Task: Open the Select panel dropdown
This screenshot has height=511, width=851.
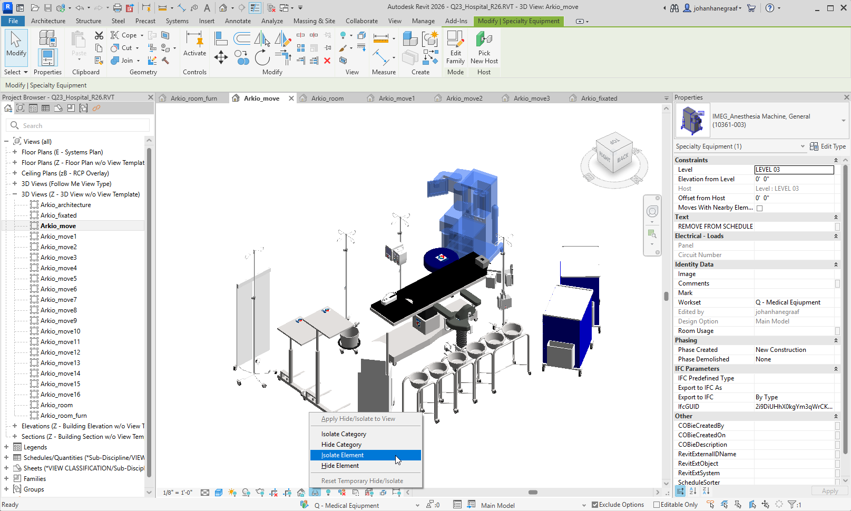Action: point(16,72)
